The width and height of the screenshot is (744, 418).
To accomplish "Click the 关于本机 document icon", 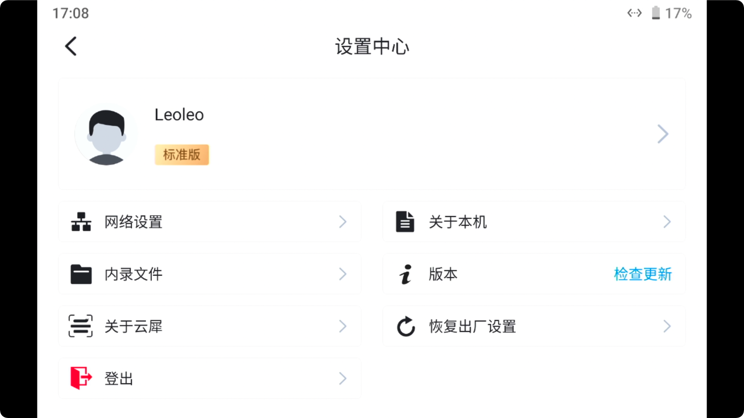I will coord(405,222).
